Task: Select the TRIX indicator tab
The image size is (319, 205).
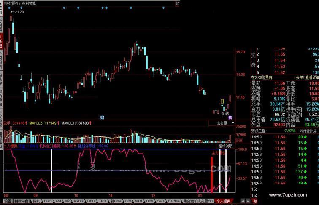Action: click(x=103, y=201)
